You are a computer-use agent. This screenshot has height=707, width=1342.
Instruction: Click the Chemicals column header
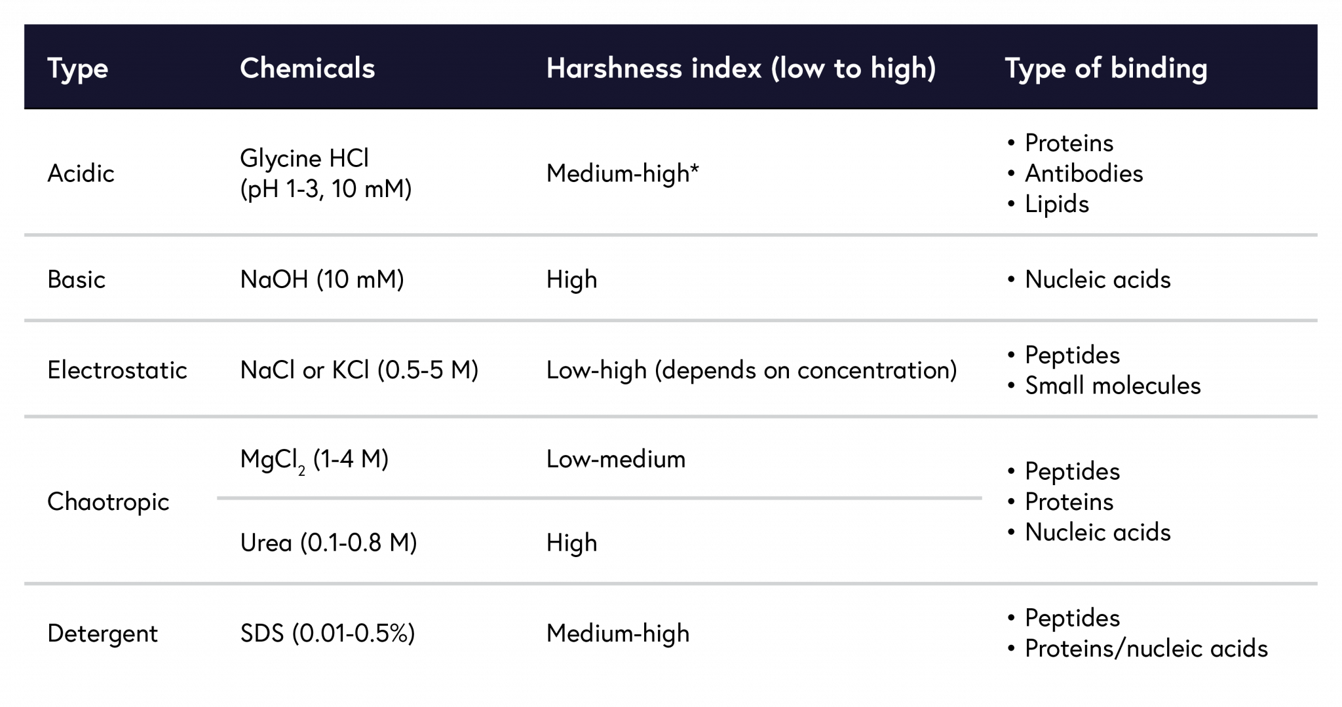(x=307, y=68)
